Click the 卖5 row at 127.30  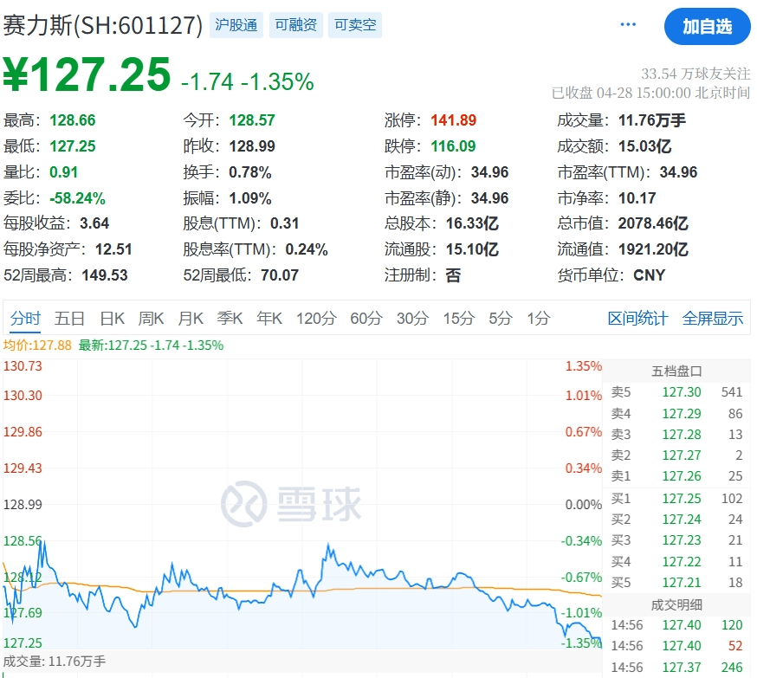(x=676, y=392)
